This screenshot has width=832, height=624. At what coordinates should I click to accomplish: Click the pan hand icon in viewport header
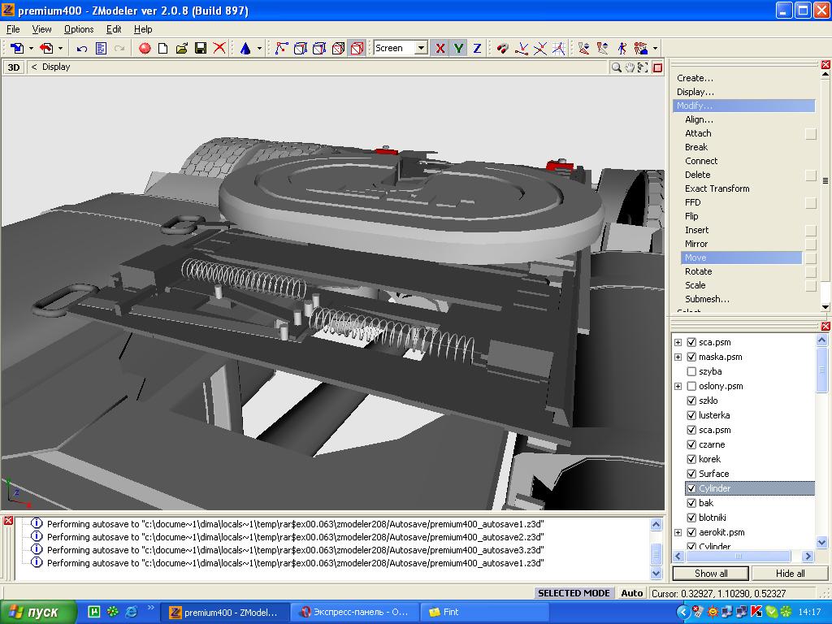point(630,67)
